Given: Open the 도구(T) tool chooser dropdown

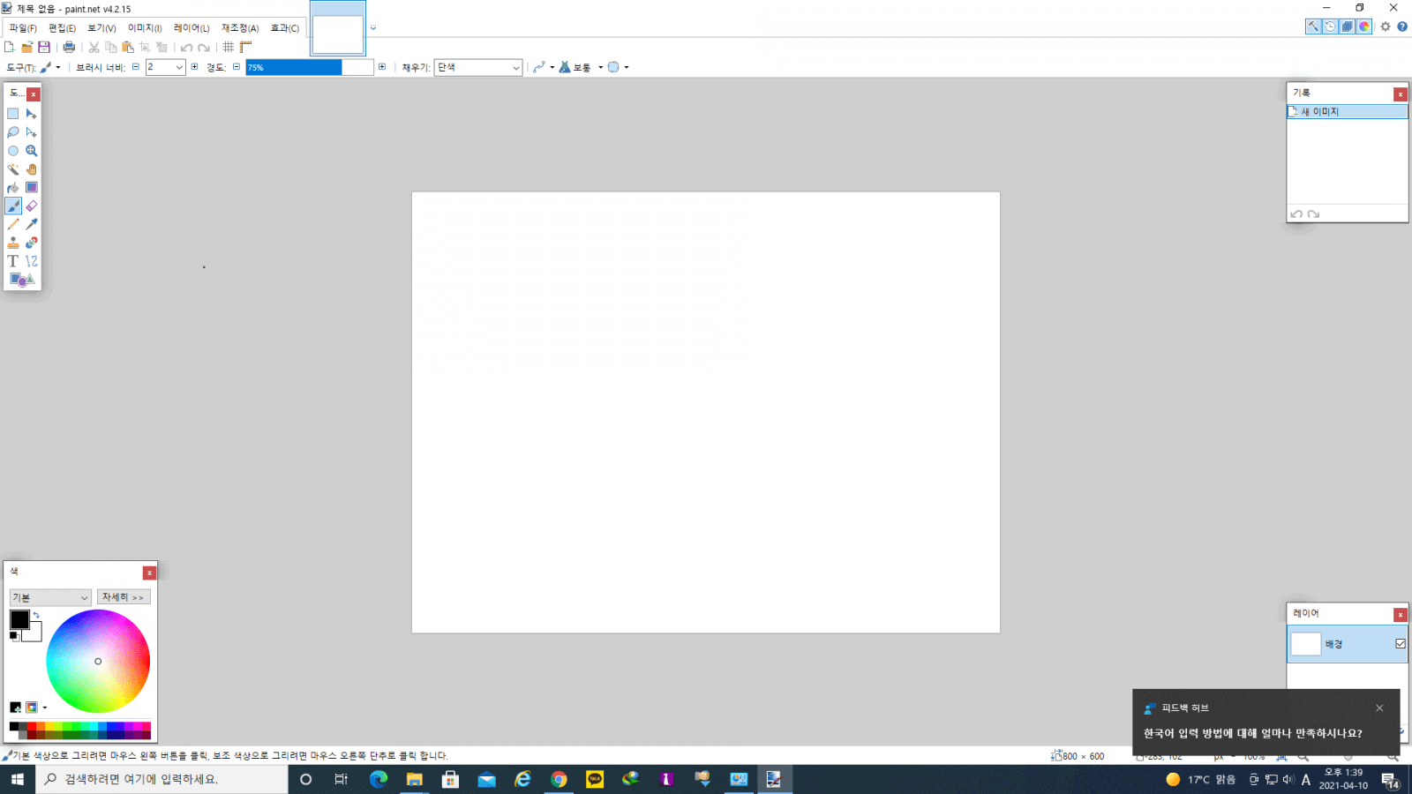Looking at the screenshot, I should click(x=50, y=67).
